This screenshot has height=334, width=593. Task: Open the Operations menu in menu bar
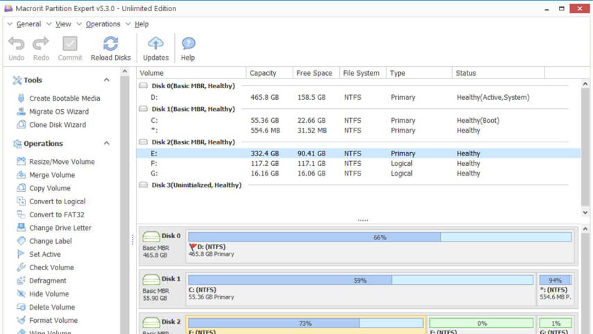click(x=103, y=24)
